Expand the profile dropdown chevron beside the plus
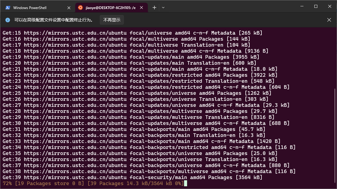Screen dimensions: 337x189 pos(163,8)
